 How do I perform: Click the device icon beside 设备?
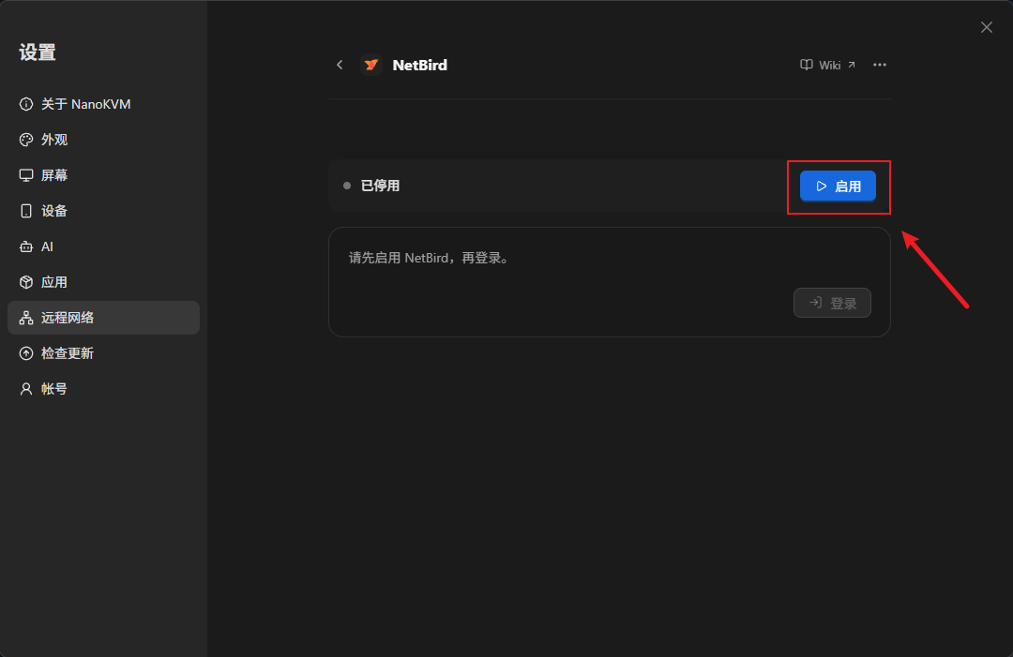pos(26,211)
